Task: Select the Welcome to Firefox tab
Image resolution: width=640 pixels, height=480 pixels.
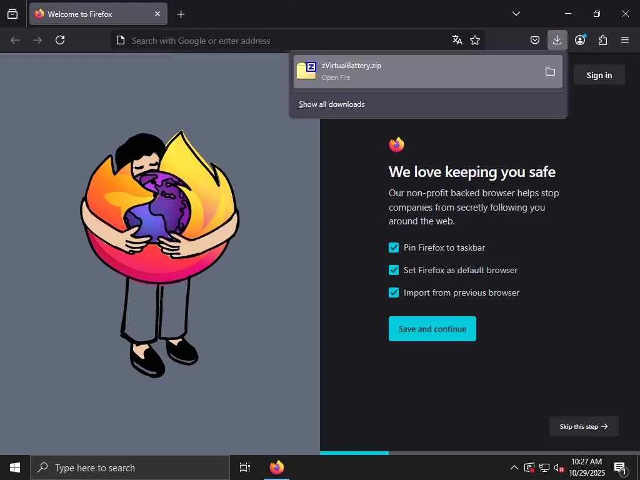Action: point(98,14)
